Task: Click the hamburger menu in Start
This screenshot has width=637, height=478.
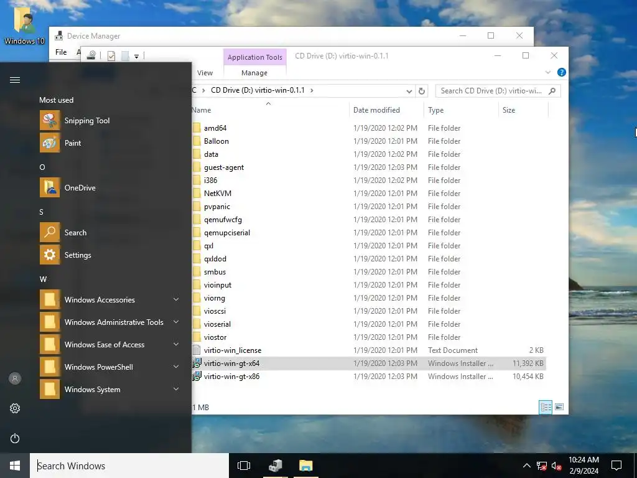Action: (15, 80)
